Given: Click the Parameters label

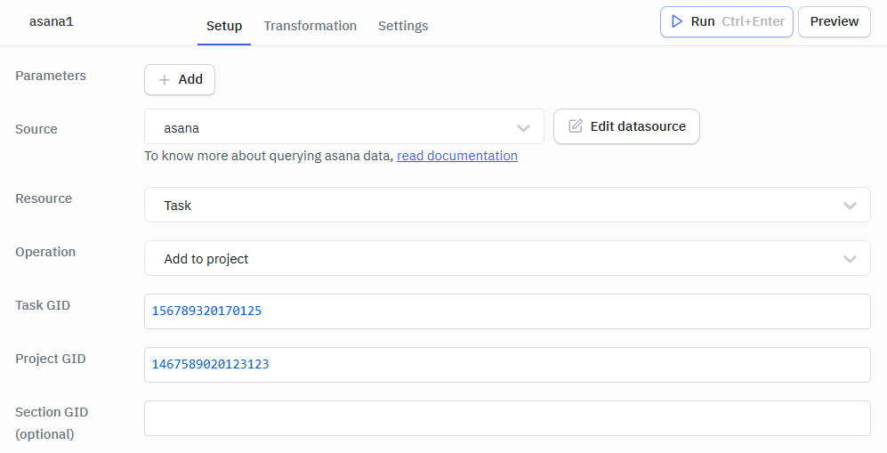Looking at the screenshot, I should 51,76.
